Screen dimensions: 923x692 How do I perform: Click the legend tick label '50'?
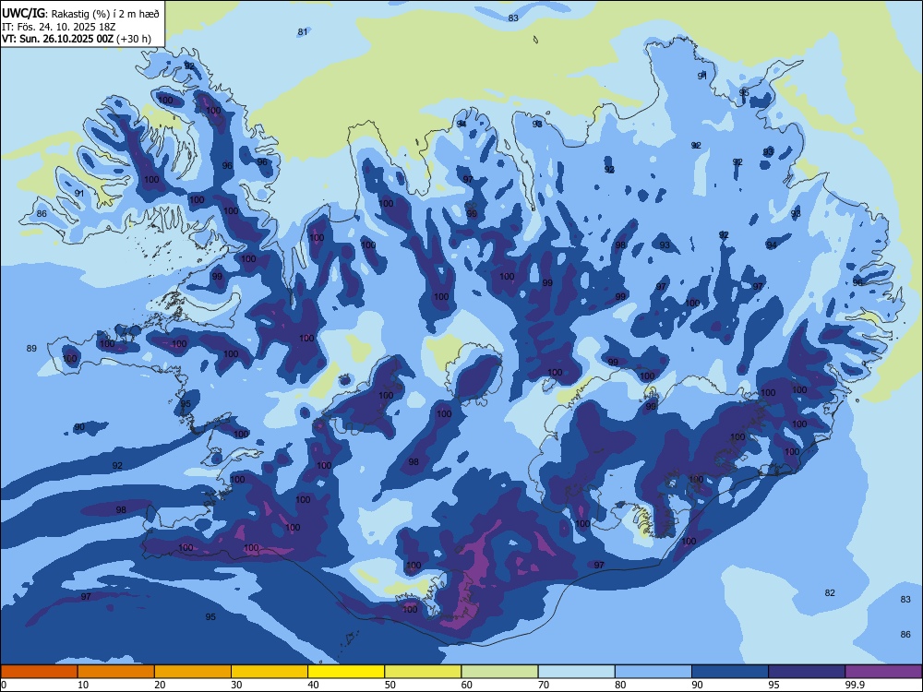[x=390, y=685]
